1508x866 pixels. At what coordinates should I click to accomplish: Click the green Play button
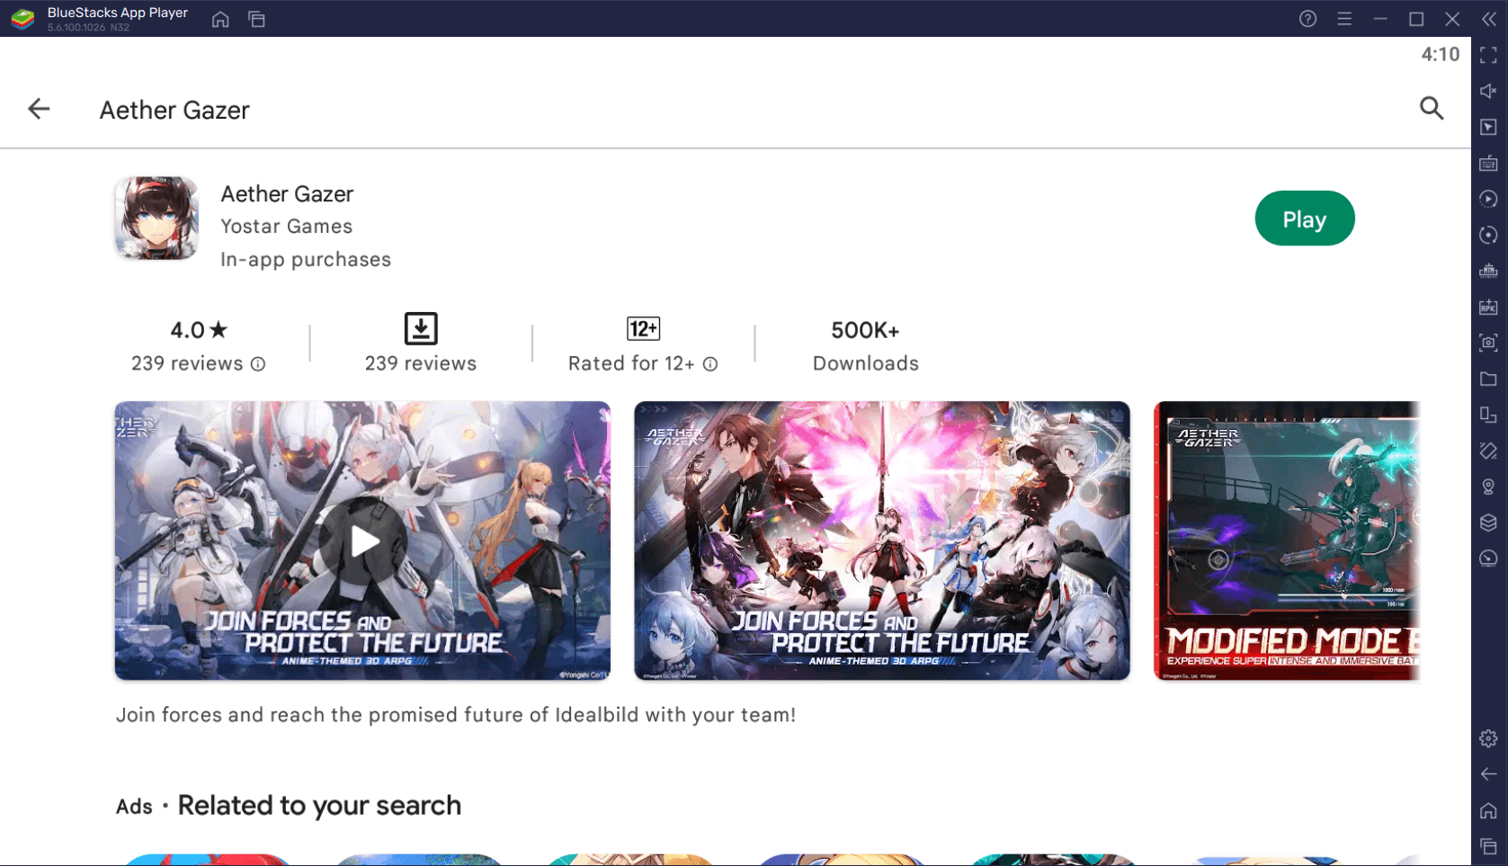pos(1304,219)
